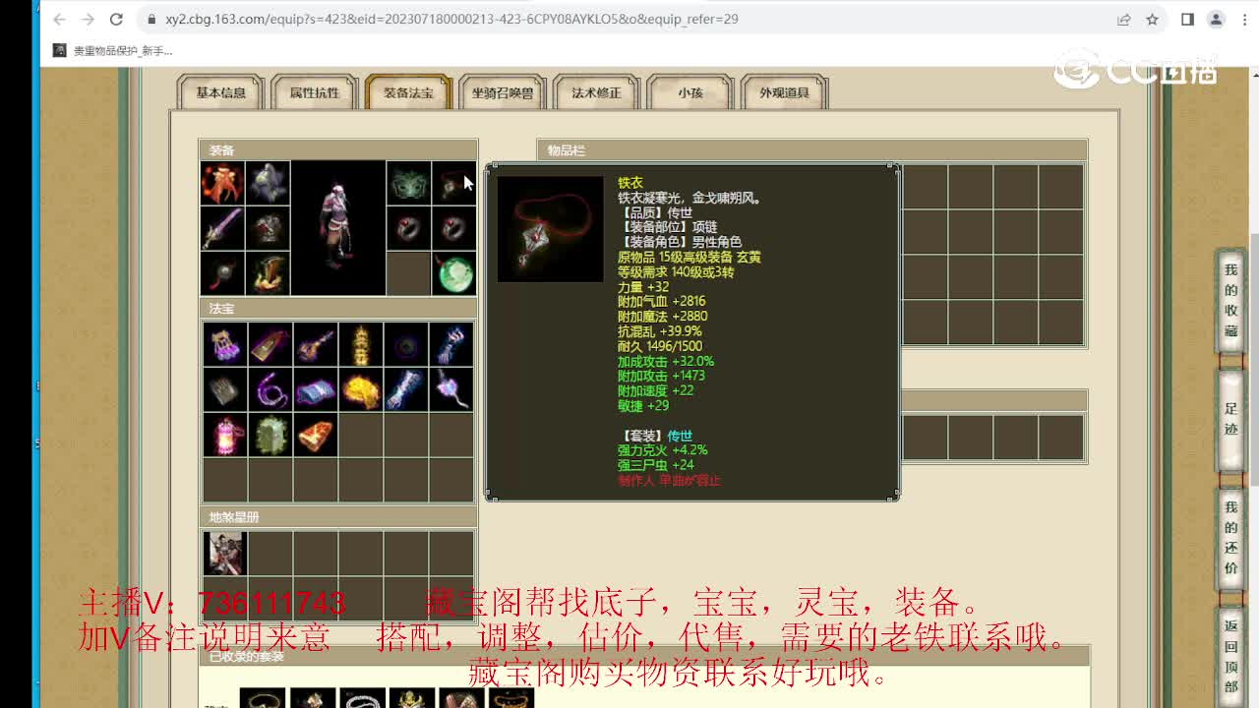Open 我的收藏 side button
Image resolution: width=1259 pixels, height=708 pixels.
point(1230,301)
